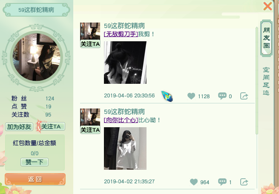Share the 2019-04-06 post
The width and height of the screenshot is (279, 194).
point(244,96)
